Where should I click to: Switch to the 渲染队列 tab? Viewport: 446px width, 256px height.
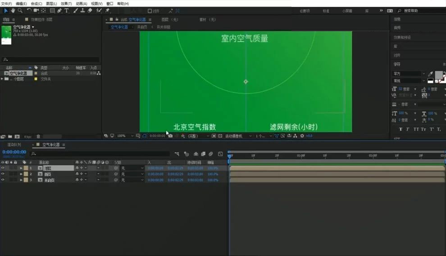pos(14,145)
